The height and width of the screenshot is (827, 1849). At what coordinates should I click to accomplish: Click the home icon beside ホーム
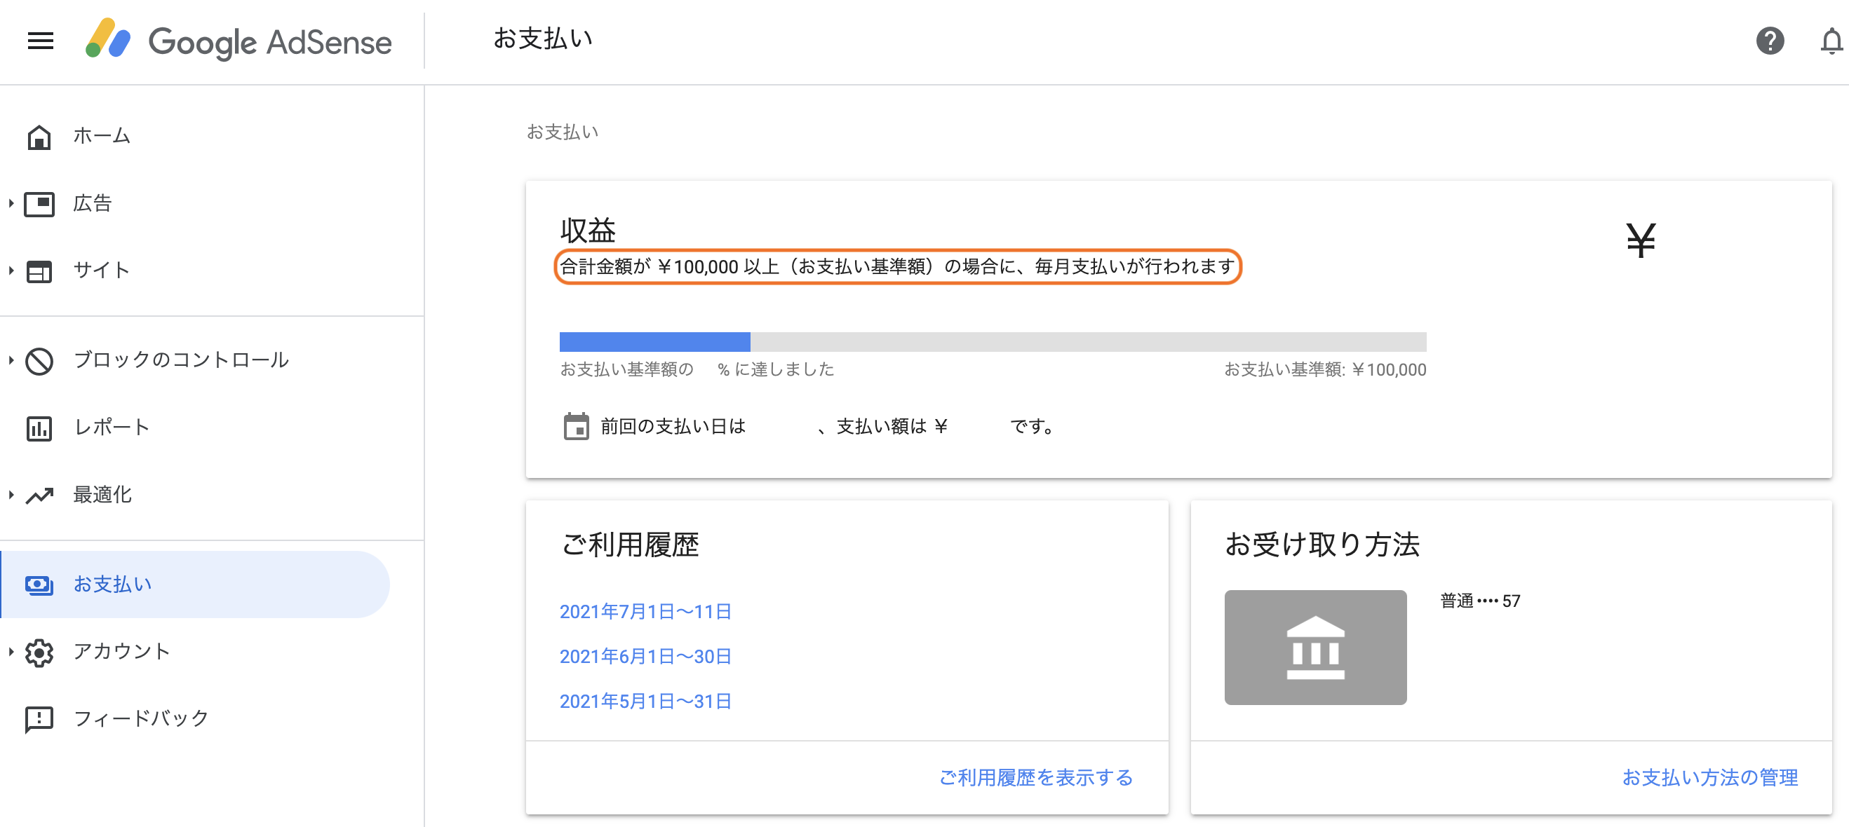[39, 136]
